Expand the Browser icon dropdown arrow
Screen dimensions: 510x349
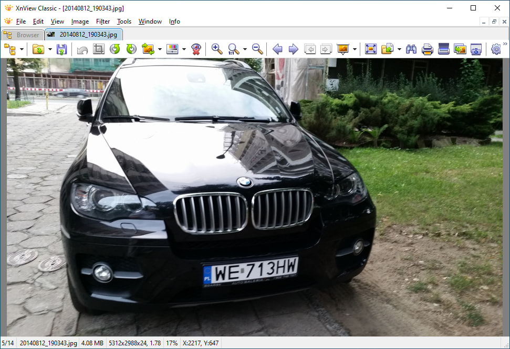(22, 49)
